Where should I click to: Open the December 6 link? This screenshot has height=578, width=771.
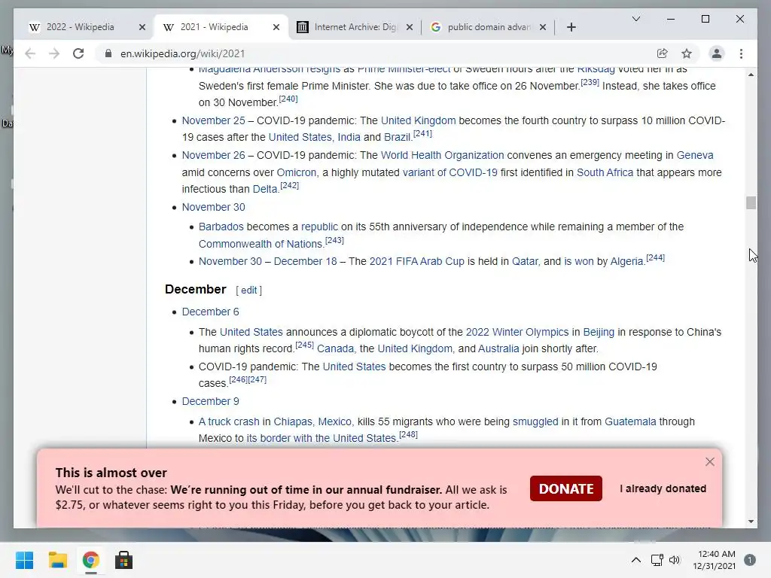click(211, 312)
